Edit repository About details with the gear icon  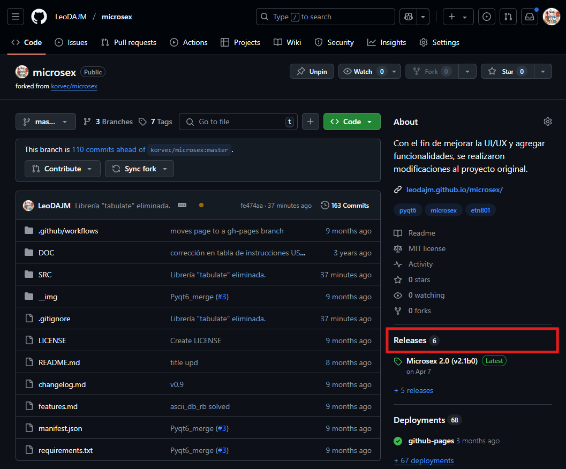(x=548, y=122)
